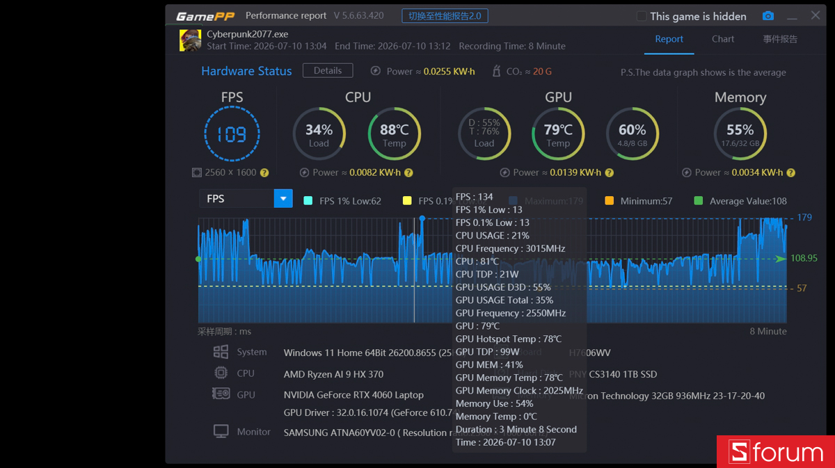This screenshot has width=835, height=468.
Task: Click the resolution monitor icon beside 2560 x 1600
Action: coord(197,172)
